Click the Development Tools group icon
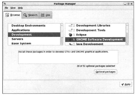Viewport: 136px width, 95px height. 71,30
